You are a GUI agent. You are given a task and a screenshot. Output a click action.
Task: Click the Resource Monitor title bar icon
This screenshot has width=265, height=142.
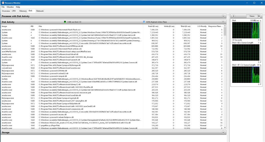pos(3,3)
